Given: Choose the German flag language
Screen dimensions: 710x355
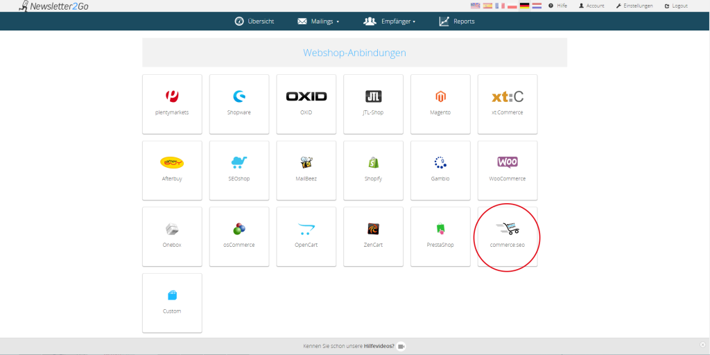Looking at the screenshot, I should pyautogui.click(x=524, y=6).
